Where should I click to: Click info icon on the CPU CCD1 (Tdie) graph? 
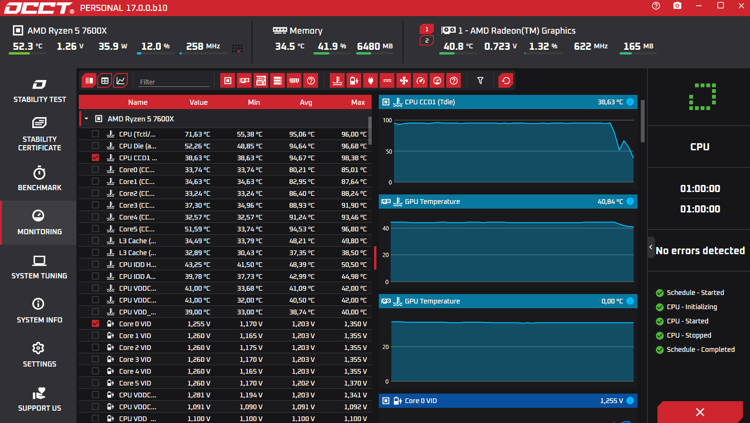click(x=630, y=102)
